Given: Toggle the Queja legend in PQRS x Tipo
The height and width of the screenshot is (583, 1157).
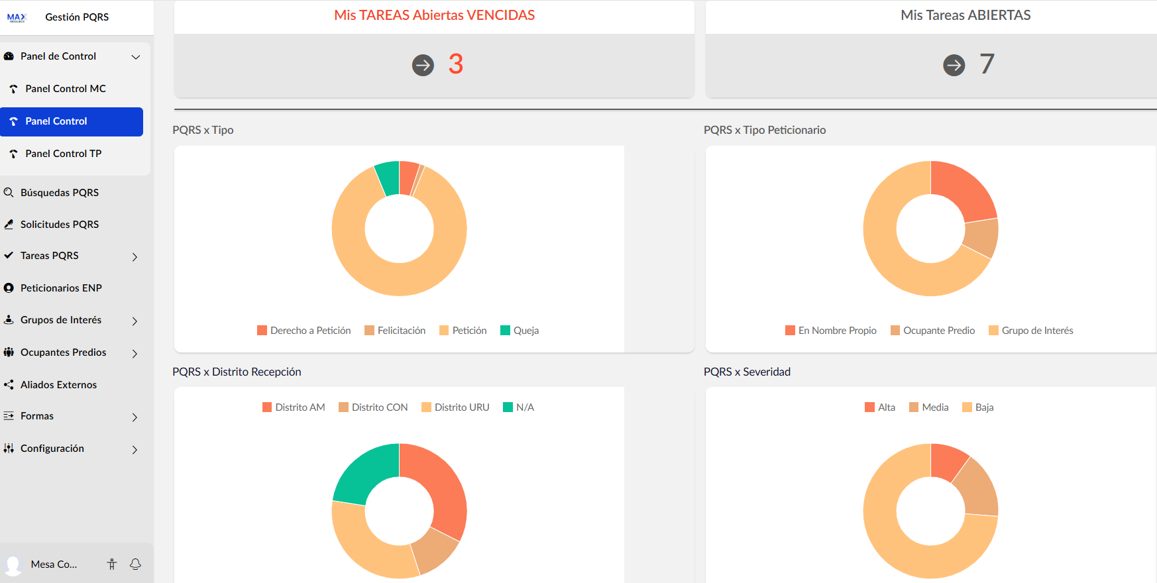Looking at the screenshot, I should click(x=520, y=331).
